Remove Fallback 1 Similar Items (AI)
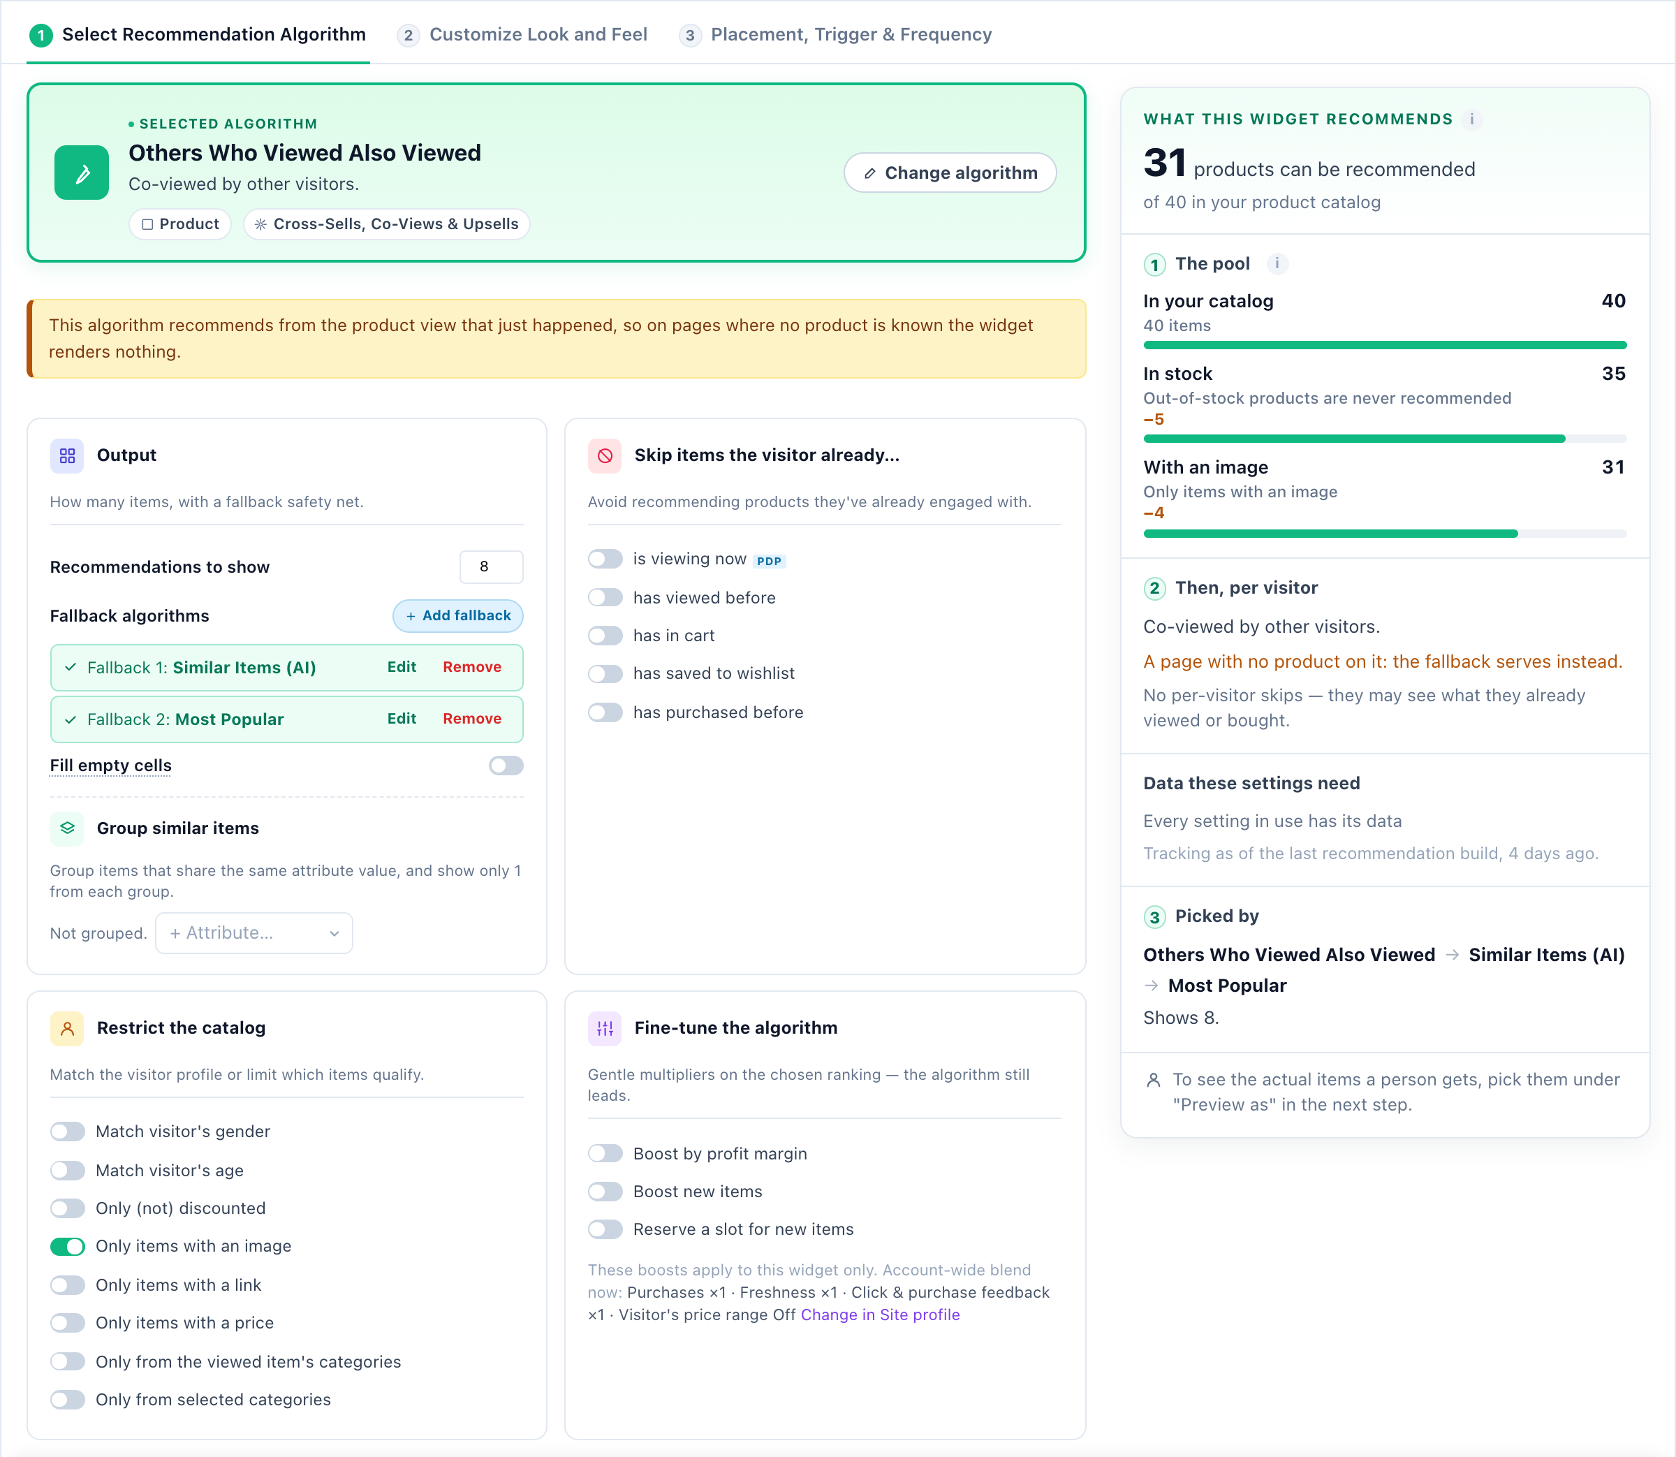Image resolution: width=1676 pixels, height=1457 pixels. [471, 667]
